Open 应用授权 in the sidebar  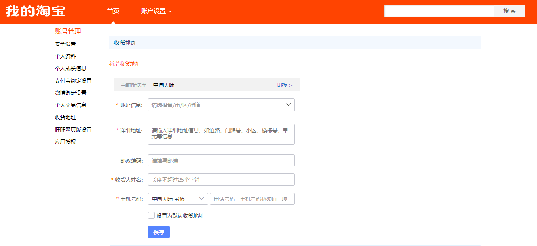coord(65,142)
